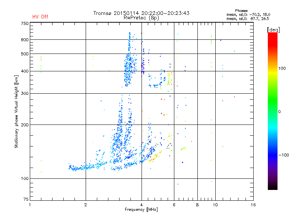Viewport: 298px width, 223px height.
Task: Click the y-axis tick label '750'
Action: [25, 23]
